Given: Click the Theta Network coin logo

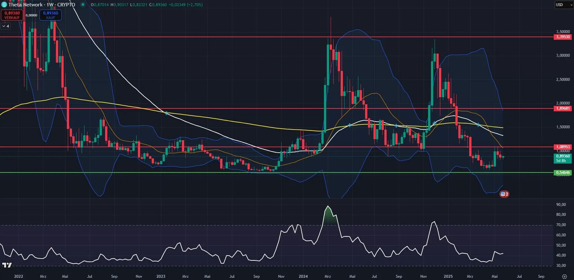Looking at the screenshot, I should pos(4,4).
